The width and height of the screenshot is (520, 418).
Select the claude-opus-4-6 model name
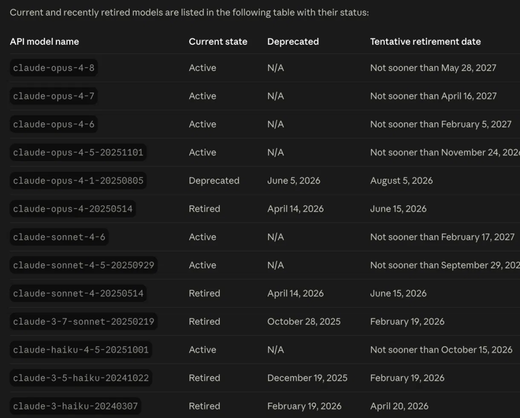tap(54, 124)
